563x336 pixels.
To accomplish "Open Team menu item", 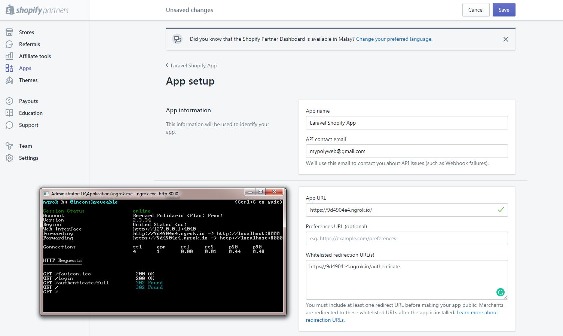I will (25, 146).
